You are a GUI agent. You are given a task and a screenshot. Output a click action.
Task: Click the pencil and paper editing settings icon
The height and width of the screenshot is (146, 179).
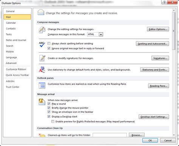tap(42, 30)
